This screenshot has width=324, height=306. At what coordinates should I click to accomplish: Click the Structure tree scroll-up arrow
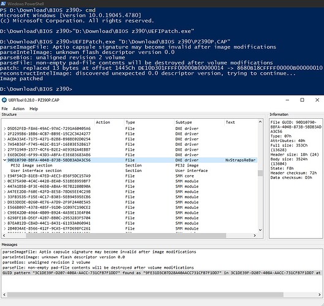[x=260, y=122]
